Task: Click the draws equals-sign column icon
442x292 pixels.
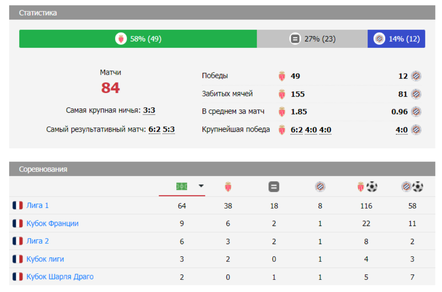Action: (274, 187)
